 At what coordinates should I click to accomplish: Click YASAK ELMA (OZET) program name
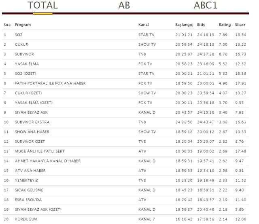tap(34, 103)
